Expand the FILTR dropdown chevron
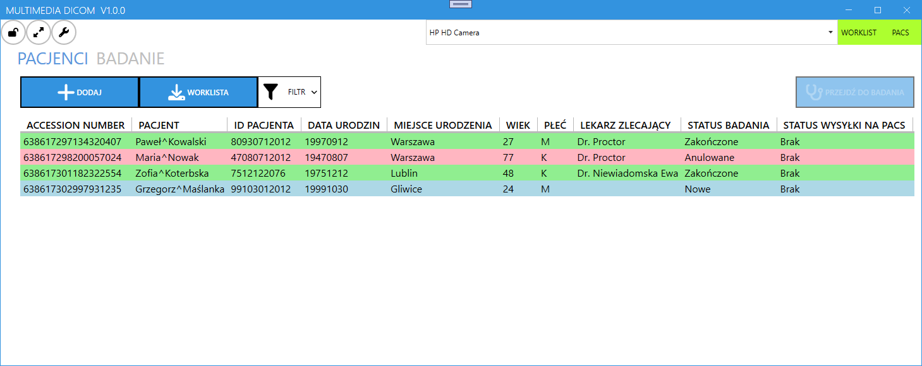The height and width of the screenshot is (366, 922). (x=314, y=92)
